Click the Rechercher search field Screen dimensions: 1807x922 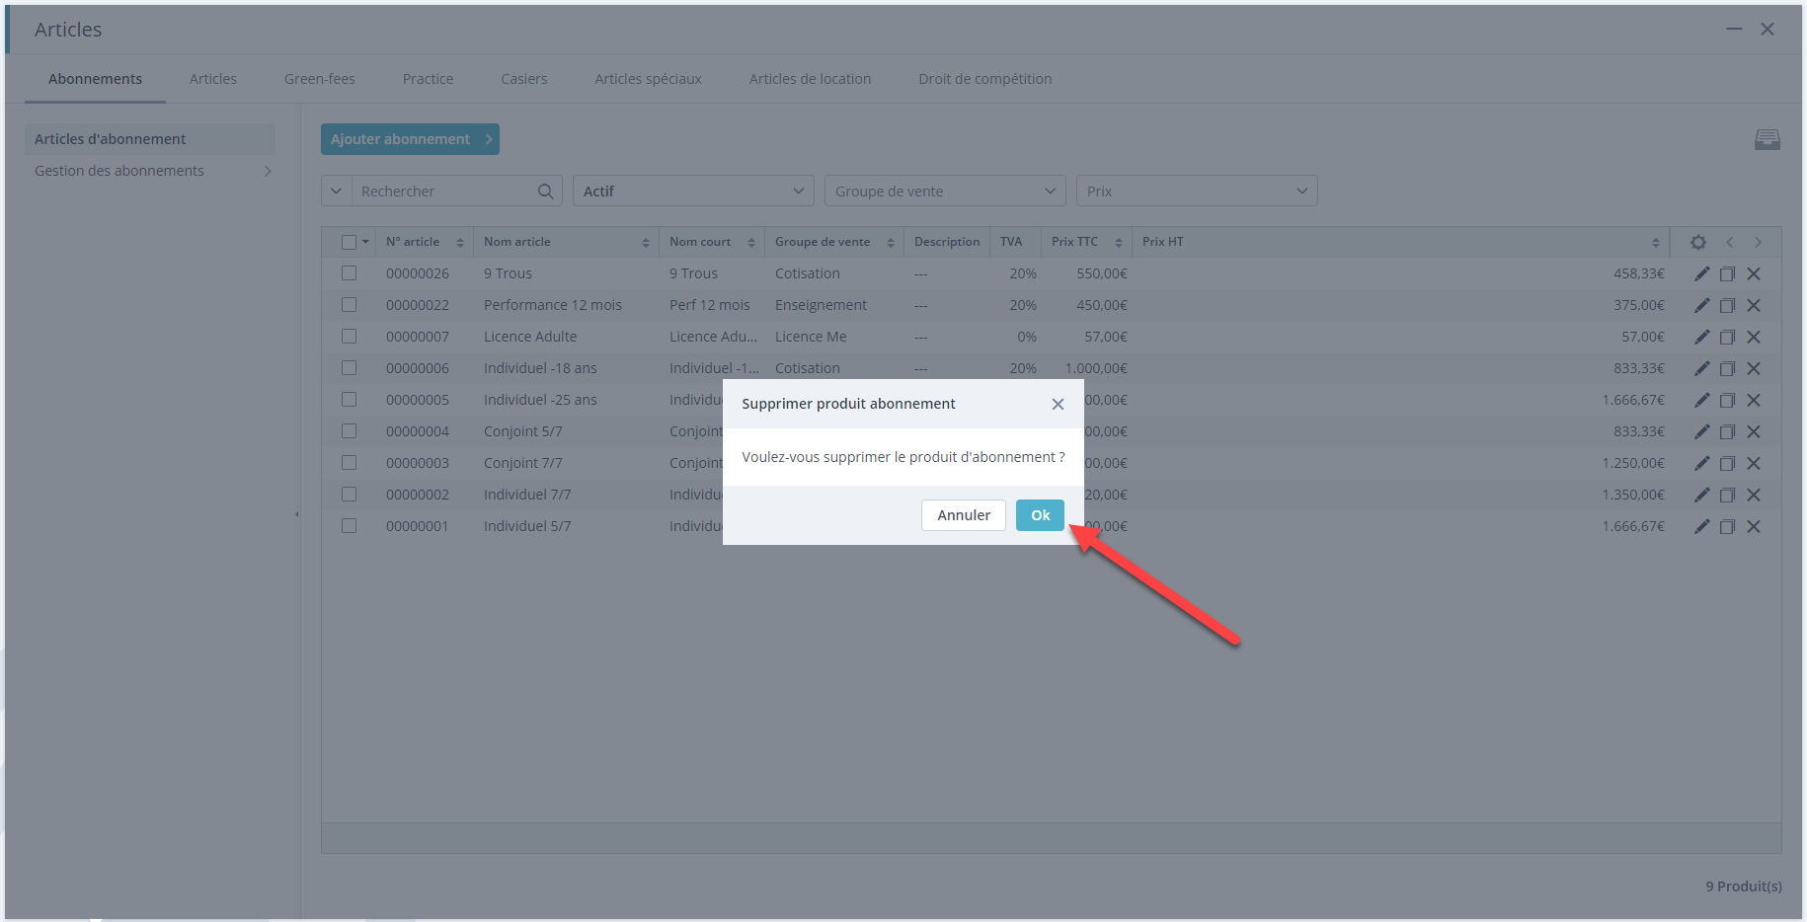pyautogui.click(x=445, y=192)
